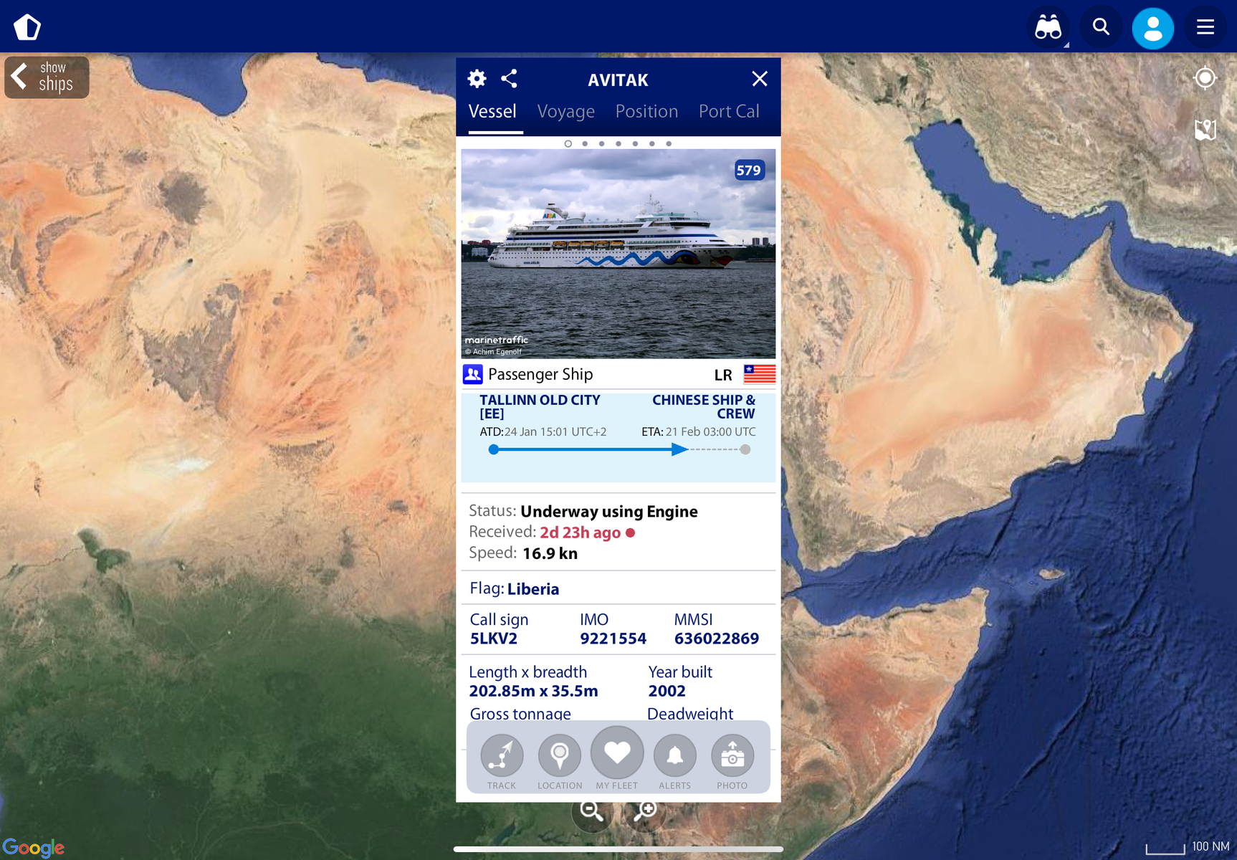Click the ETA 21 Feb 03:00 UTC
1237x860 pixels.
point(699,431)
